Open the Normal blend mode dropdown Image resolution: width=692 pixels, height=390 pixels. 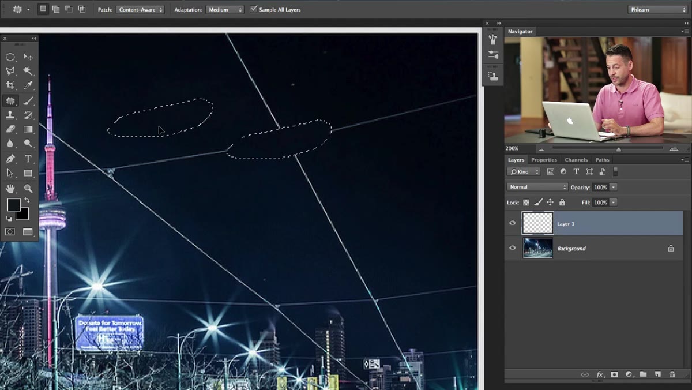click(537, 187)
